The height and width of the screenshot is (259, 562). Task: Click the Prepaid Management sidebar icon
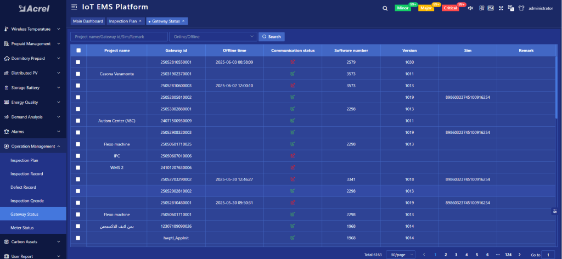(6, 44)
